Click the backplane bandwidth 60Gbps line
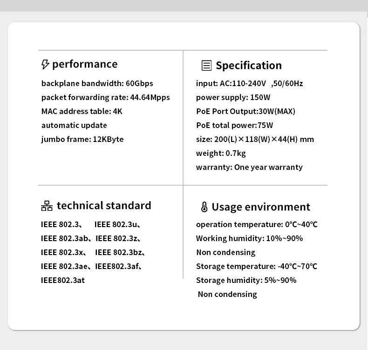This screenshot has height=350, width=368. 97,84
